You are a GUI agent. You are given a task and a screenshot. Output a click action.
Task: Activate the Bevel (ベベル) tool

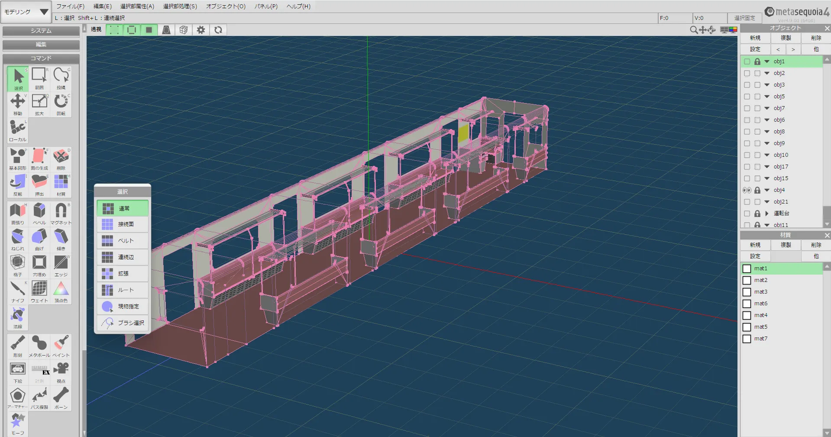pos(39,213)
